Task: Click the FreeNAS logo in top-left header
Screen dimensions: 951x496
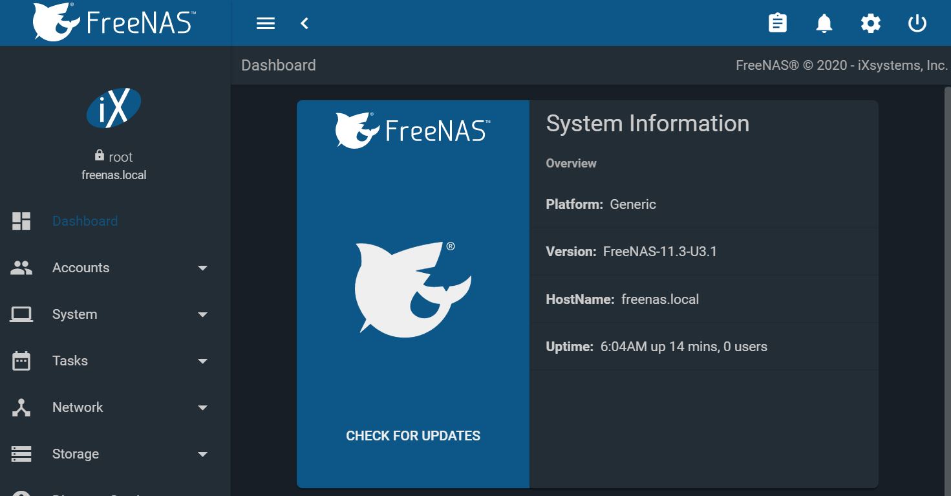Action: tap(114, 23)
